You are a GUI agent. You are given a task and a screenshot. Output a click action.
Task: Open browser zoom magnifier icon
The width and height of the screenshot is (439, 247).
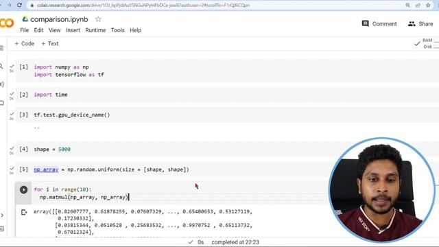[x=407, y=5]
